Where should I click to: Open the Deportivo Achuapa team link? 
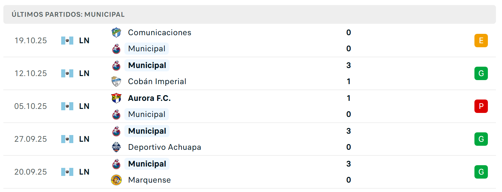165,147
